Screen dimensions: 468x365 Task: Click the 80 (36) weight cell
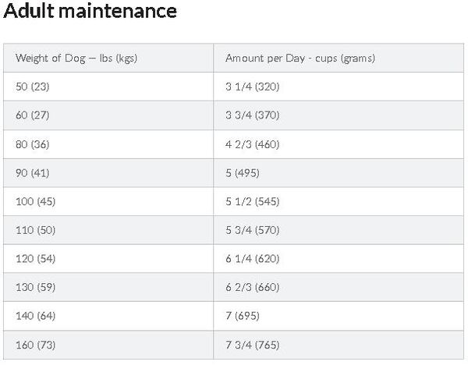click(108, 144)
